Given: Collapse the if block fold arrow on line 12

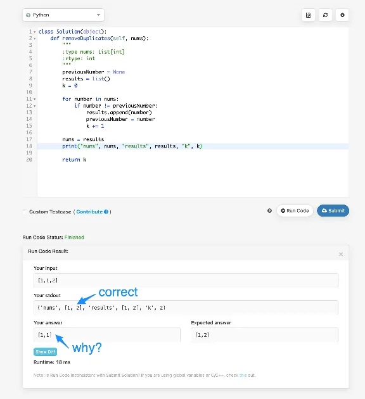Looking at the screenshot, I should click(x=35, y=106).
